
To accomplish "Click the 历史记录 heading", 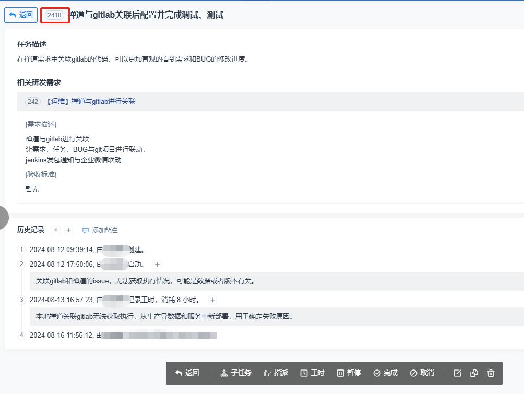I will pos(31,230).
